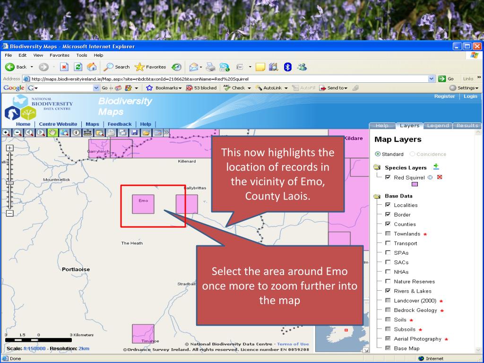The width and height of the screenshot is (484, 363).
Task: Go to the browser Home page
Action: click(x=92, y=67)
